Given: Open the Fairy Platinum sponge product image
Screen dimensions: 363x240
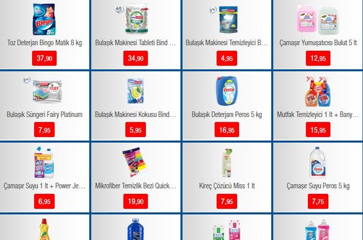Looking at the screenshot, I should coord(47,91).
